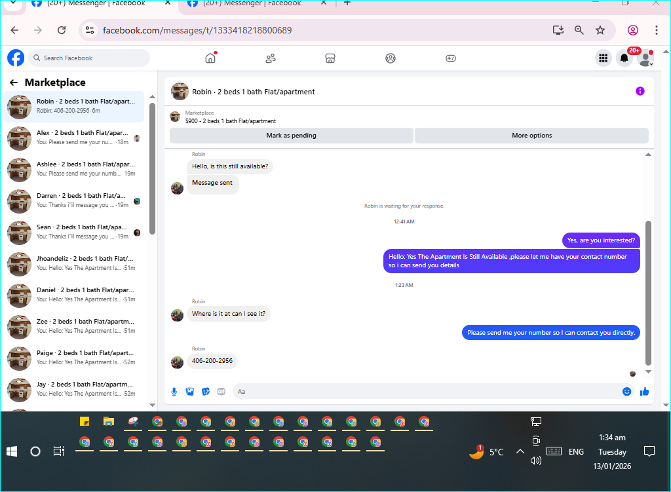Click the address bar URL

click(197, 30)
